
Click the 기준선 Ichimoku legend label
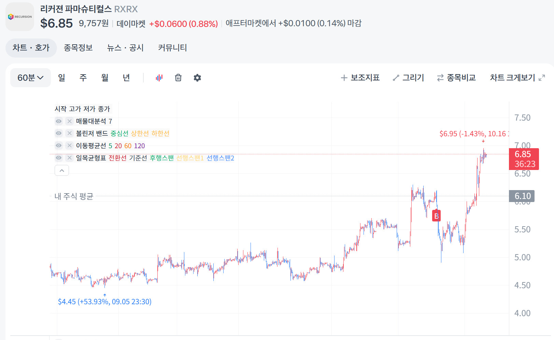click(x=138, y=158)
